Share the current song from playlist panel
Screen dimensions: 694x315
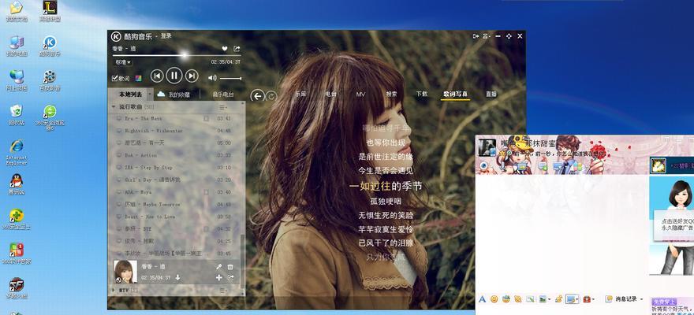coord(230,277)
